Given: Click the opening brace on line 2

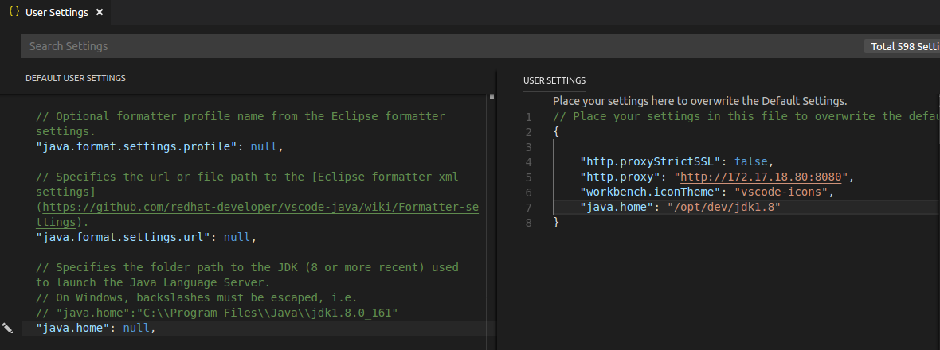Looking at the screenshot, I should point(556,131).
